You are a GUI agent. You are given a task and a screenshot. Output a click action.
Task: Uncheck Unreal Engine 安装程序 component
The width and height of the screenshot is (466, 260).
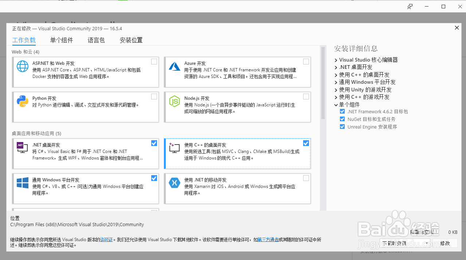[342, 127]
